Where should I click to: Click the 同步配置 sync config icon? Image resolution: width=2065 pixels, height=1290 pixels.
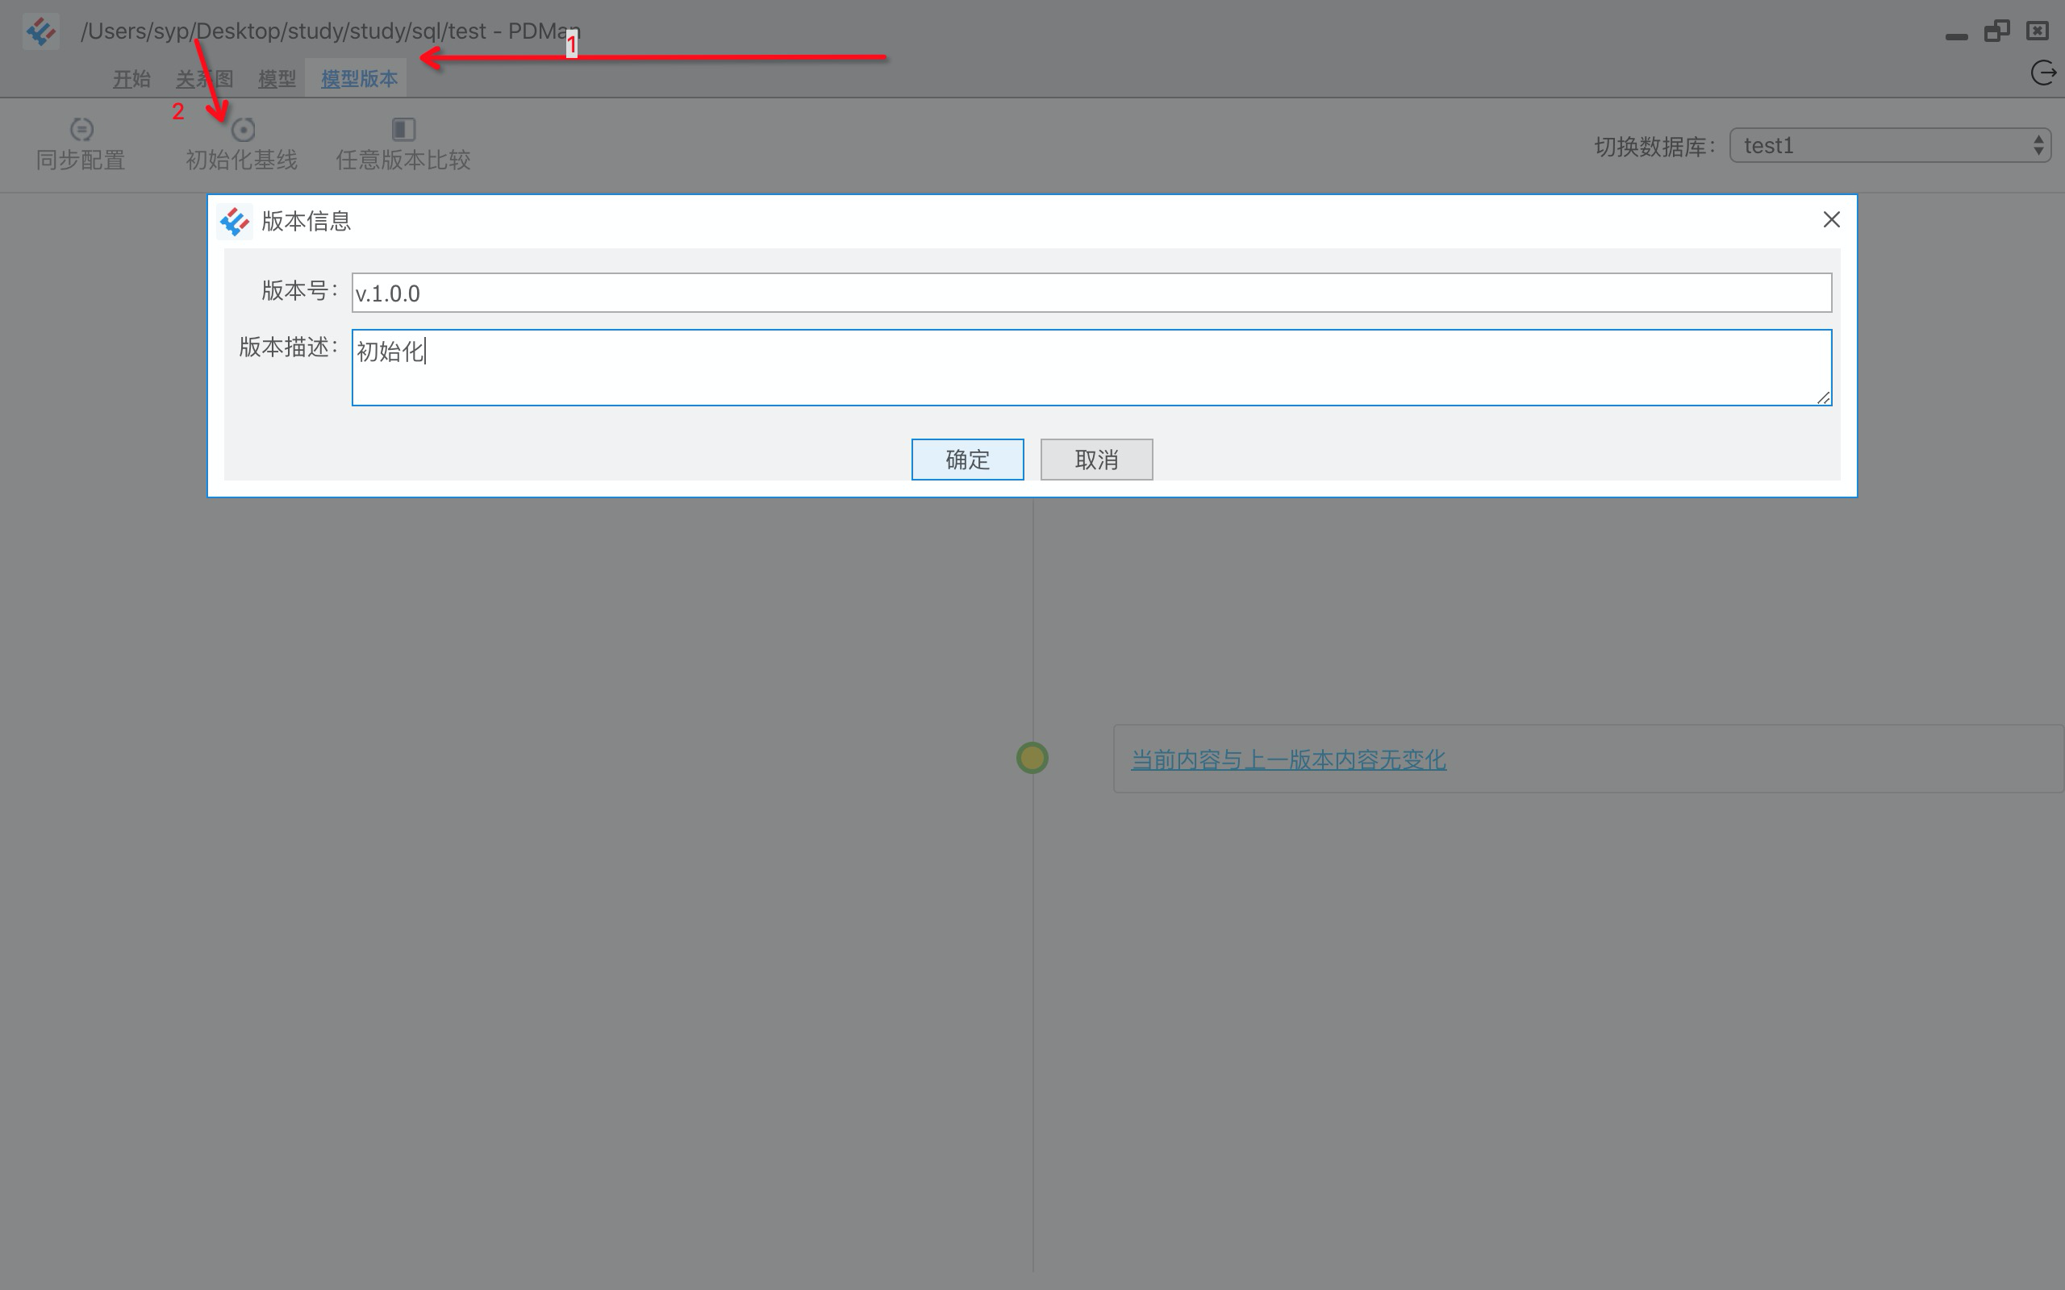(x=81, y=130)
